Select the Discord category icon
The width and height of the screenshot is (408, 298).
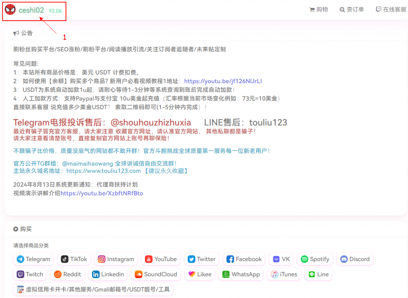pyautogui.click(x=344, y=259)
